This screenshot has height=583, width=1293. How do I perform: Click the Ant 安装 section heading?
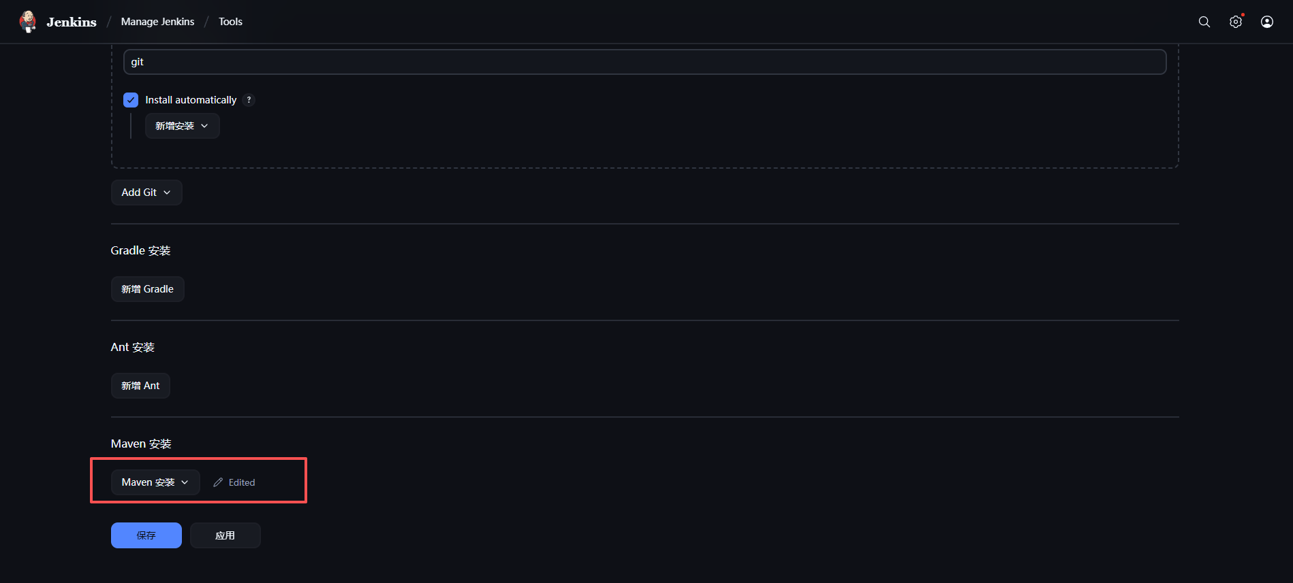(133, 347)
